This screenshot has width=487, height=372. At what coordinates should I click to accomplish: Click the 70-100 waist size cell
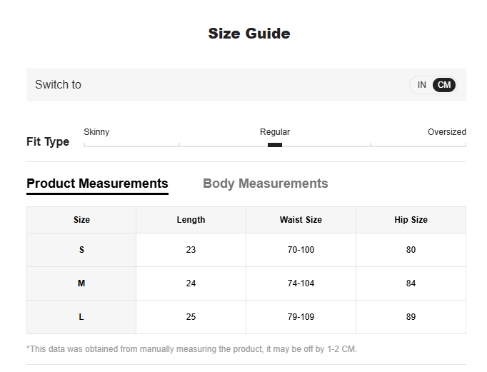(x=301, y=250)
